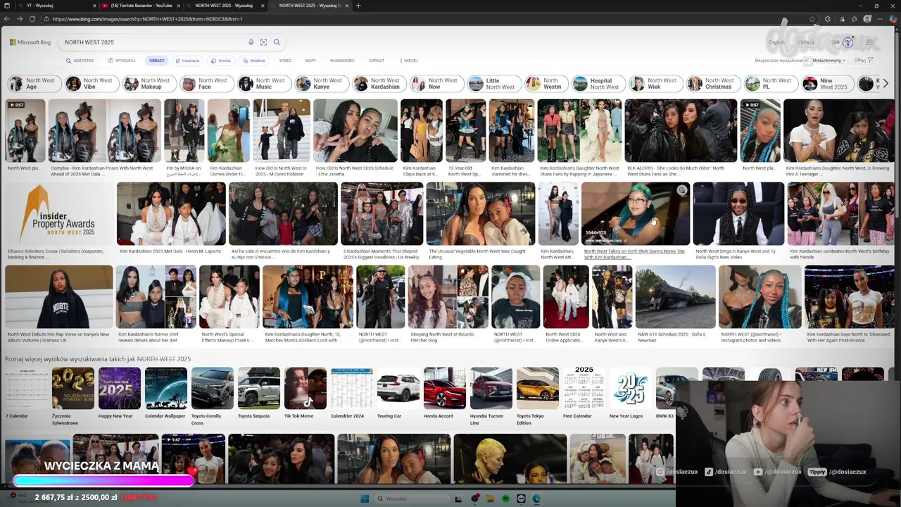Close the active NORTH WEST 2025 tab

[347, 6]
